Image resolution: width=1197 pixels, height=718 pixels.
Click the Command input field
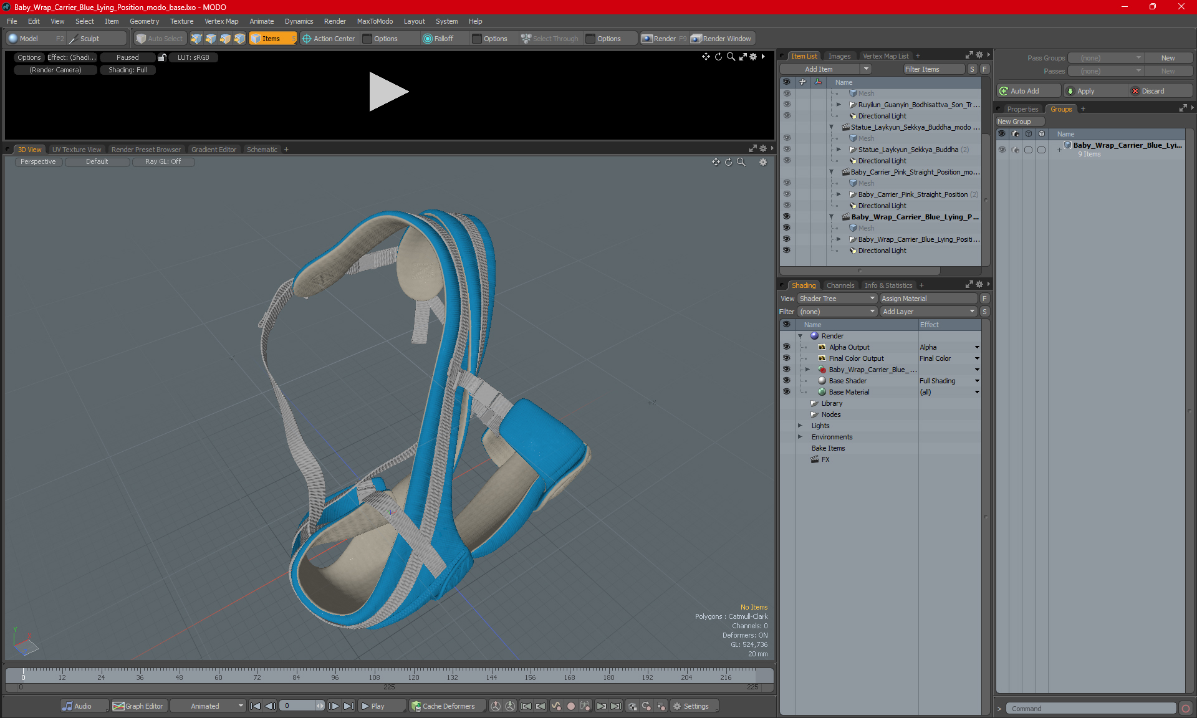pos(1091,709)
